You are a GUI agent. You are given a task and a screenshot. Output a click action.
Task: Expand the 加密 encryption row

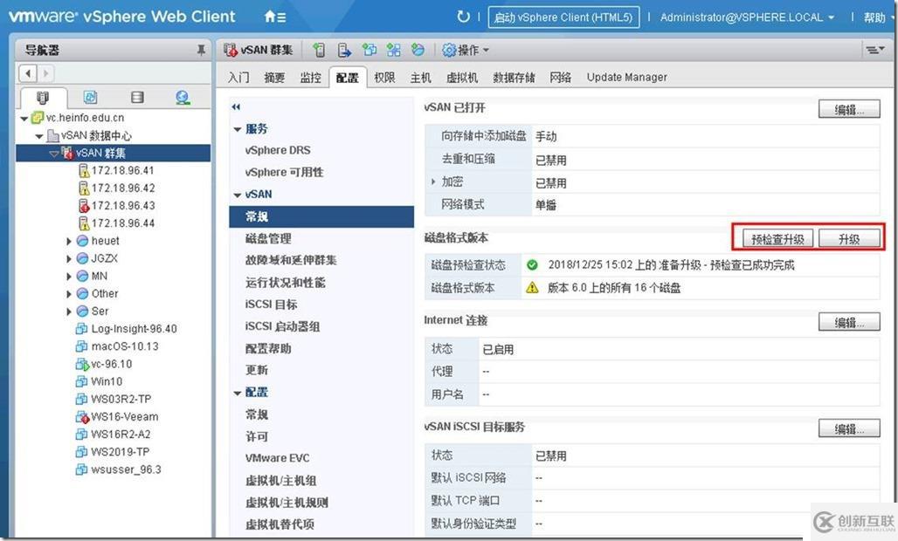(433, 181)
